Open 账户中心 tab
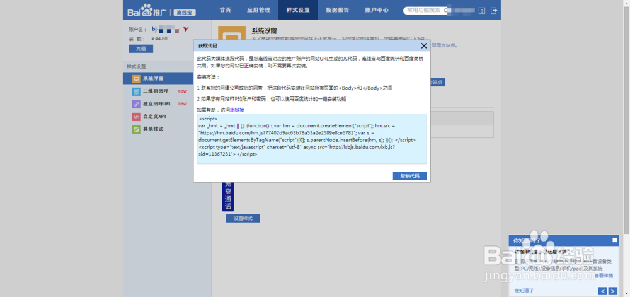Image resolution: width=630 pixels, height=297 pixels. pyautogui.click(x=377, y=10)
